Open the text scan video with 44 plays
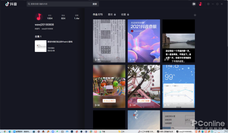The image size is (228, 133). coord(109,41)
